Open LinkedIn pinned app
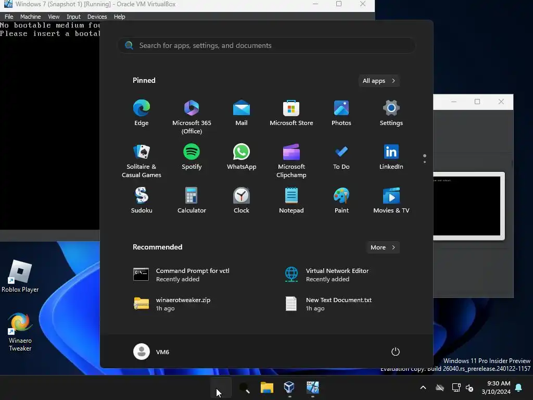The width and height of the screenshot is (533, 400). tap(391, 157)
